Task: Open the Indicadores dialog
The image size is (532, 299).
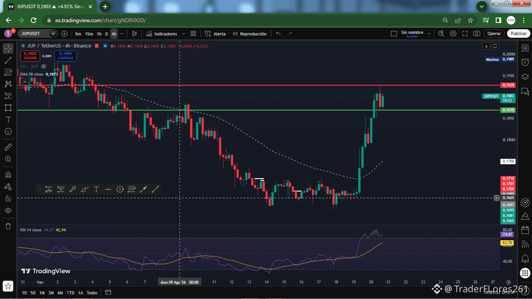Action: [x=162, y=34]
